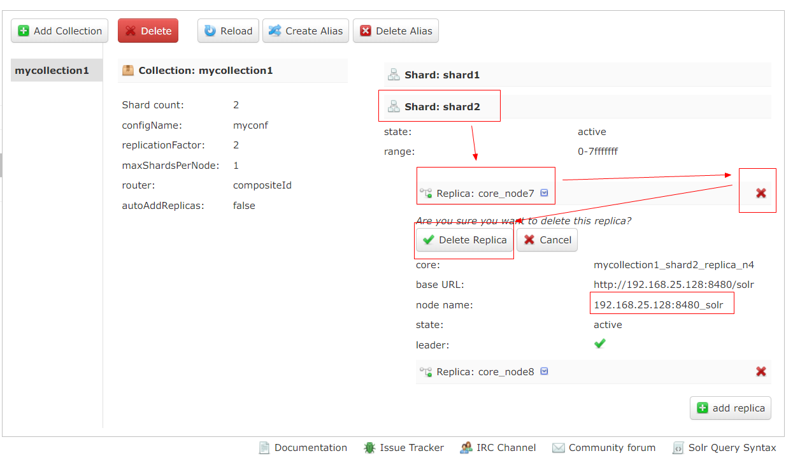This screenshot has height=465, width=786.
Task: Click the collection box icon beside mycollection1 header
Action: pos(127,70)
